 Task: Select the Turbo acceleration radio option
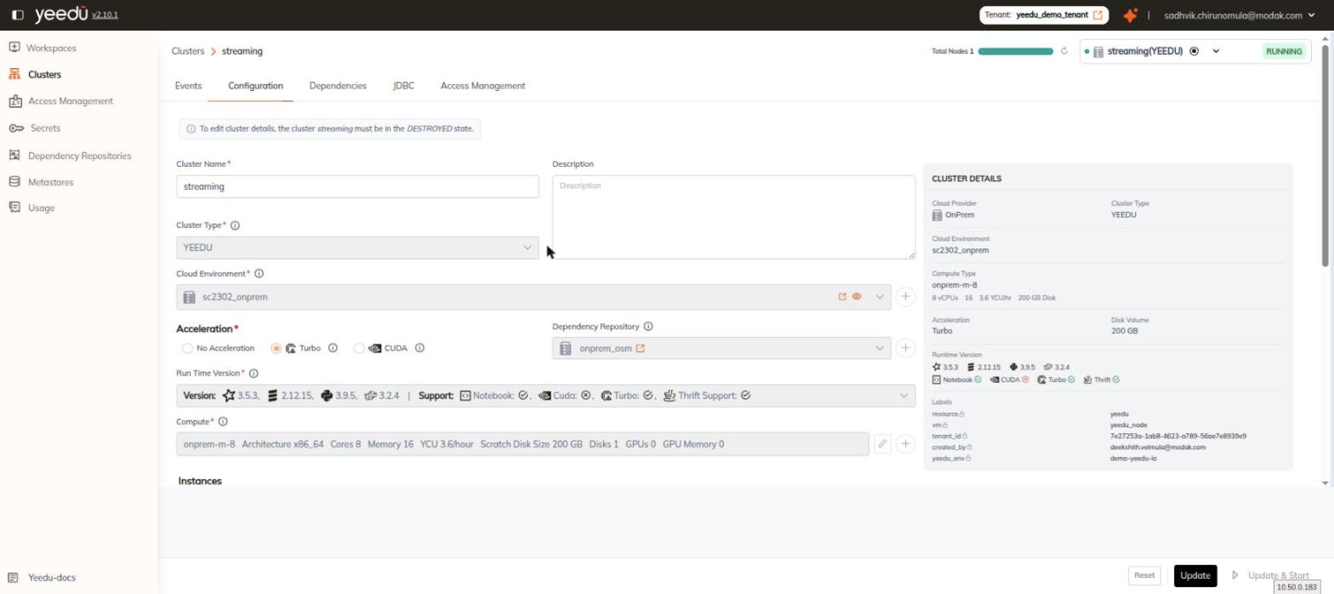(276, 348)
